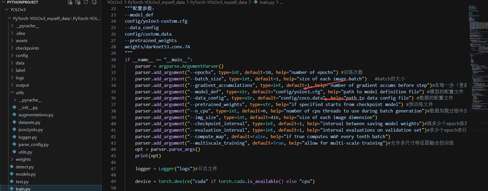Click the New File icon in explorer header
This screenshot has height=191, width=488.
[70, 2]
